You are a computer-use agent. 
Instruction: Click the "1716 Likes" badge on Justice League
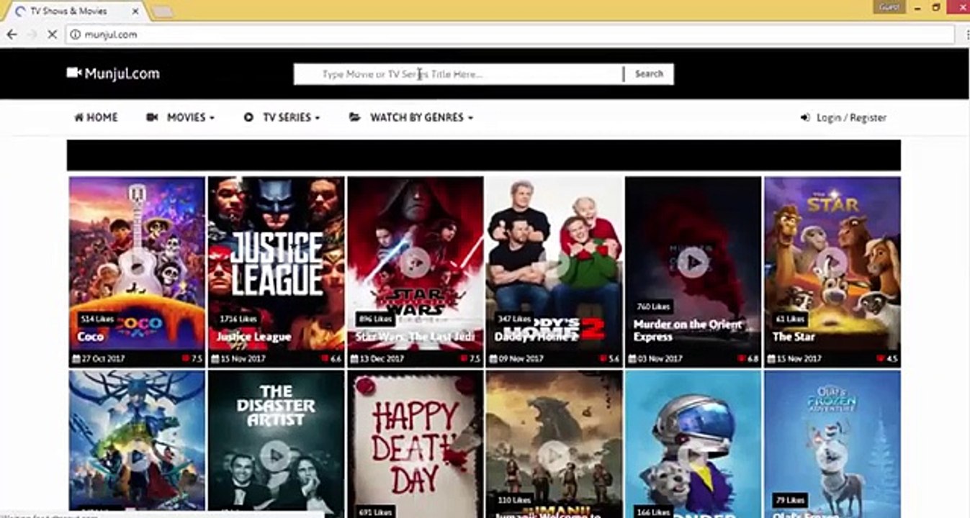tap(238, 319)
